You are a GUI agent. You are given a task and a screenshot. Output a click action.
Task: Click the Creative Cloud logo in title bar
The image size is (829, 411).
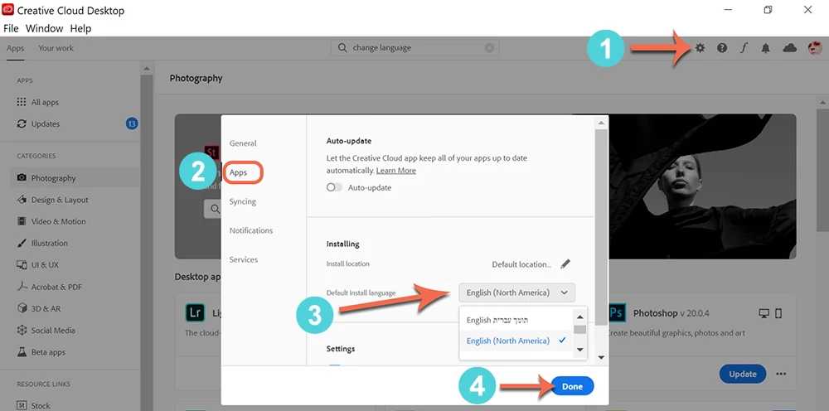tap(8, 9)
